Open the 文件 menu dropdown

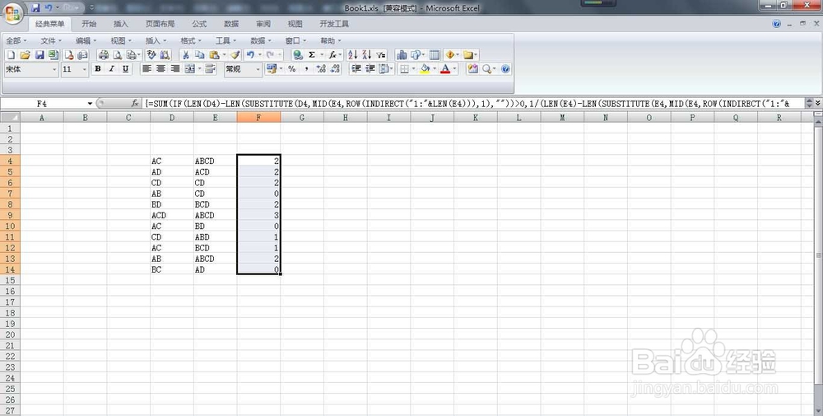click(x=51, y=40)
